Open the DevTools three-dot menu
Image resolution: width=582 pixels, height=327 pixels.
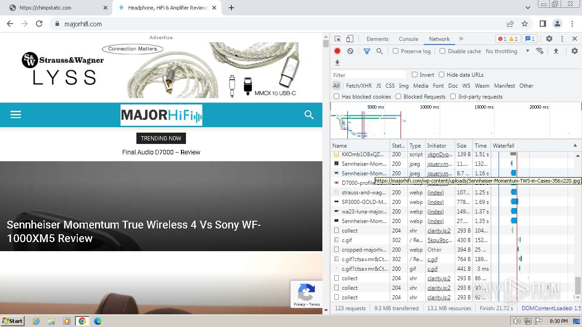(x=562, y=39)
